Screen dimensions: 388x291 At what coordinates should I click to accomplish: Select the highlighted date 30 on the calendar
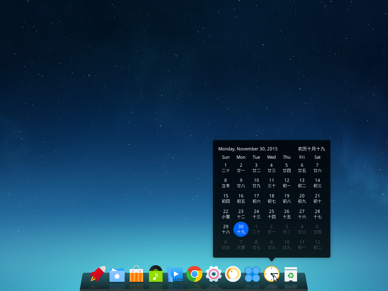point(241,229)
